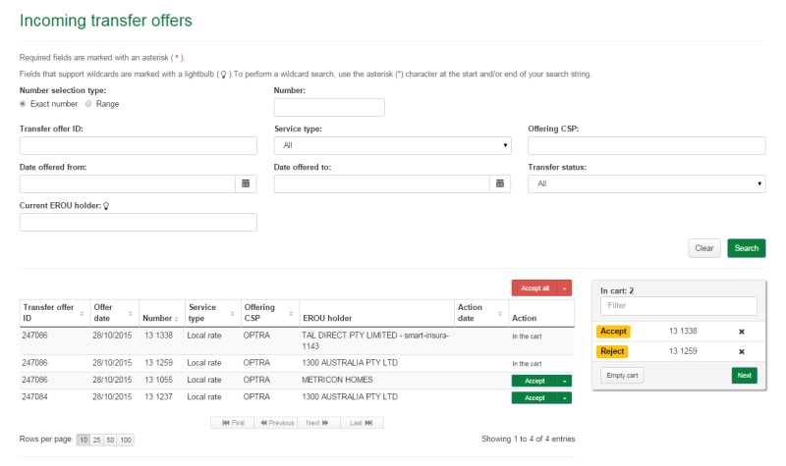Click transfer offer ID 247084
Image resolution: width=786 pixels, height=466 pixels.
click(34, 397)
